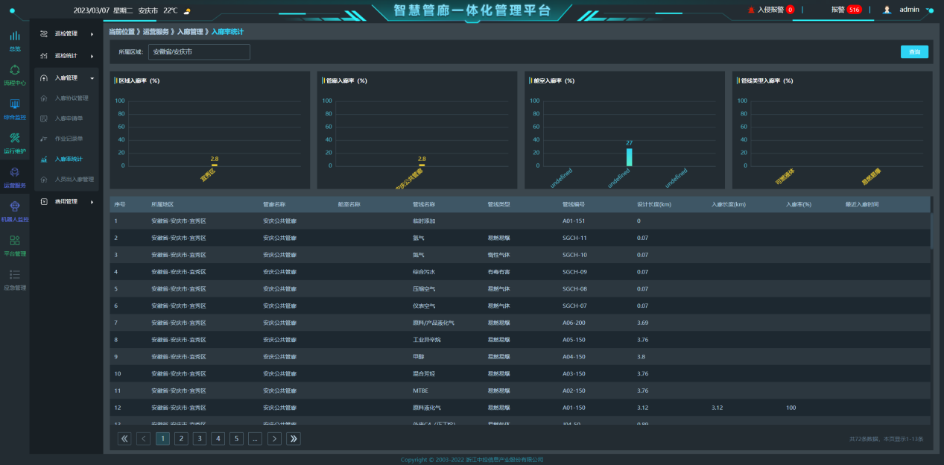Expand the 巡检管理 submenu arrow
This screenshot has width=944, height=465.
tap(92, 34)
